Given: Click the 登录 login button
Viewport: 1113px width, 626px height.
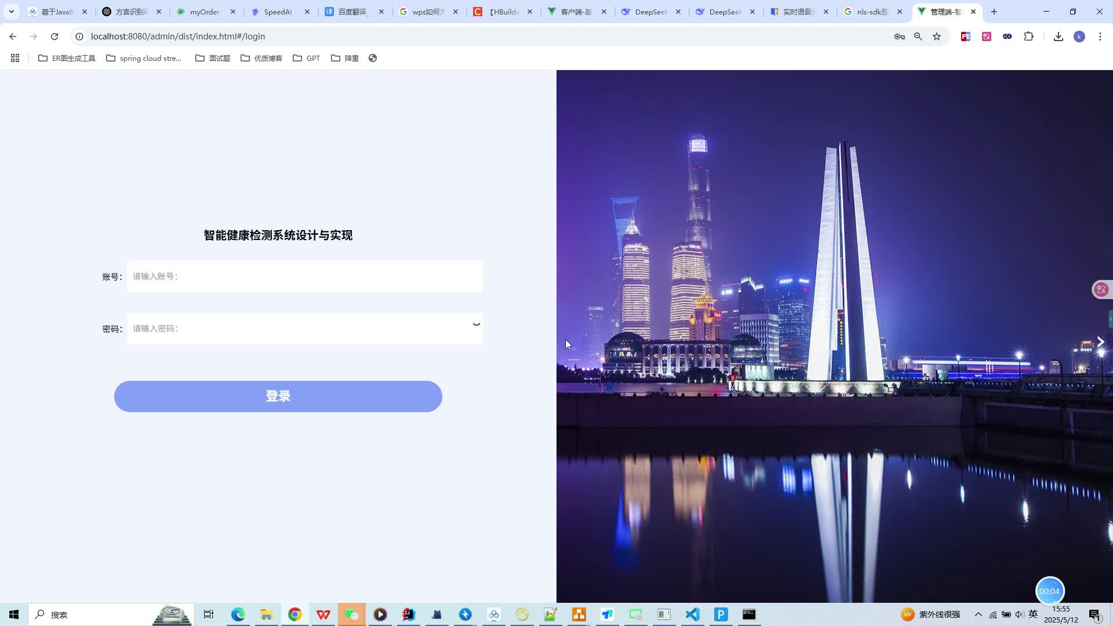Looking at the screenshot, I should point(278,396).
